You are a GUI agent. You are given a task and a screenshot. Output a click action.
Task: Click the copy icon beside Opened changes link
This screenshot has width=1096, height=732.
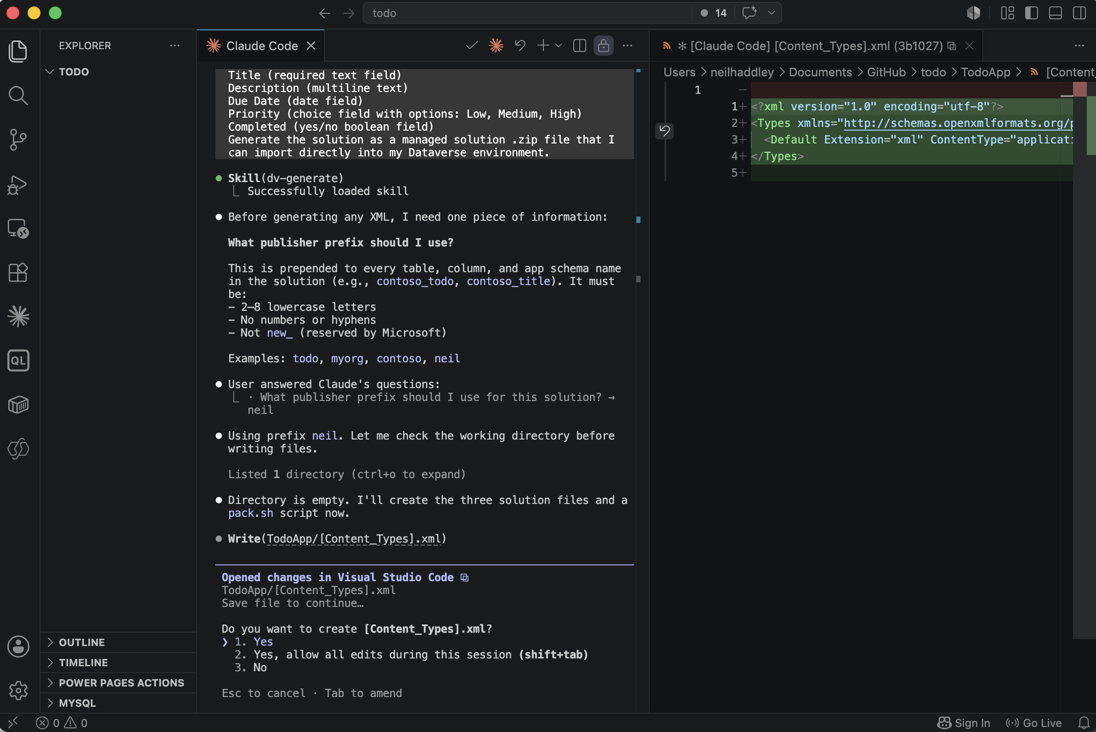click(464, 578)
